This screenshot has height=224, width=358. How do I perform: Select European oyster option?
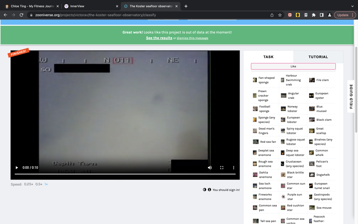[x=321, y=95]
